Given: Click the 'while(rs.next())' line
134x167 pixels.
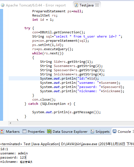Looking at the screenshot, I should 48,53.
